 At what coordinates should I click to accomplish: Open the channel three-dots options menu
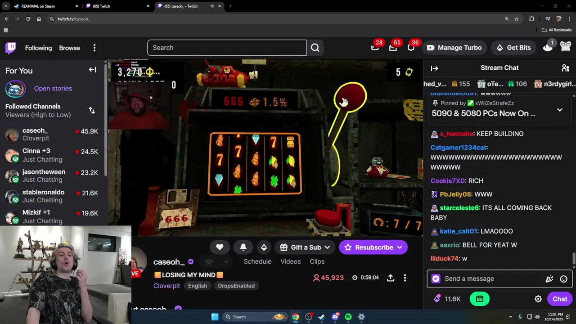[x=405, y=278]
